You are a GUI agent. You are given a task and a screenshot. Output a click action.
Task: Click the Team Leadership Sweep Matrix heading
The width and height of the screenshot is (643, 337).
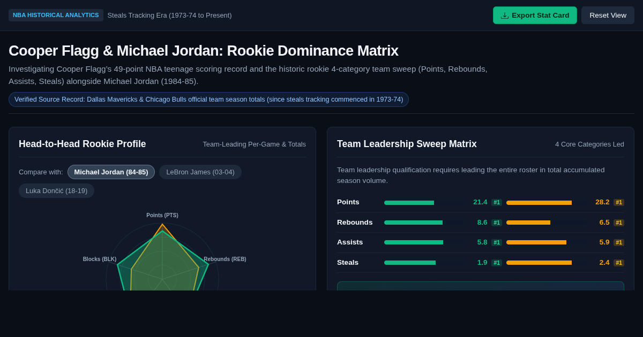[x=407, y=144]
